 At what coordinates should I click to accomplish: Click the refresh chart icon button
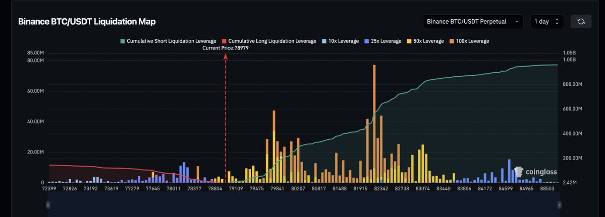pyautogui.click(x=581, y=22)
